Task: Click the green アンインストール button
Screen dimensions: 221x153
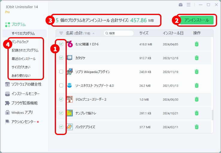Action: click(197, 20)
